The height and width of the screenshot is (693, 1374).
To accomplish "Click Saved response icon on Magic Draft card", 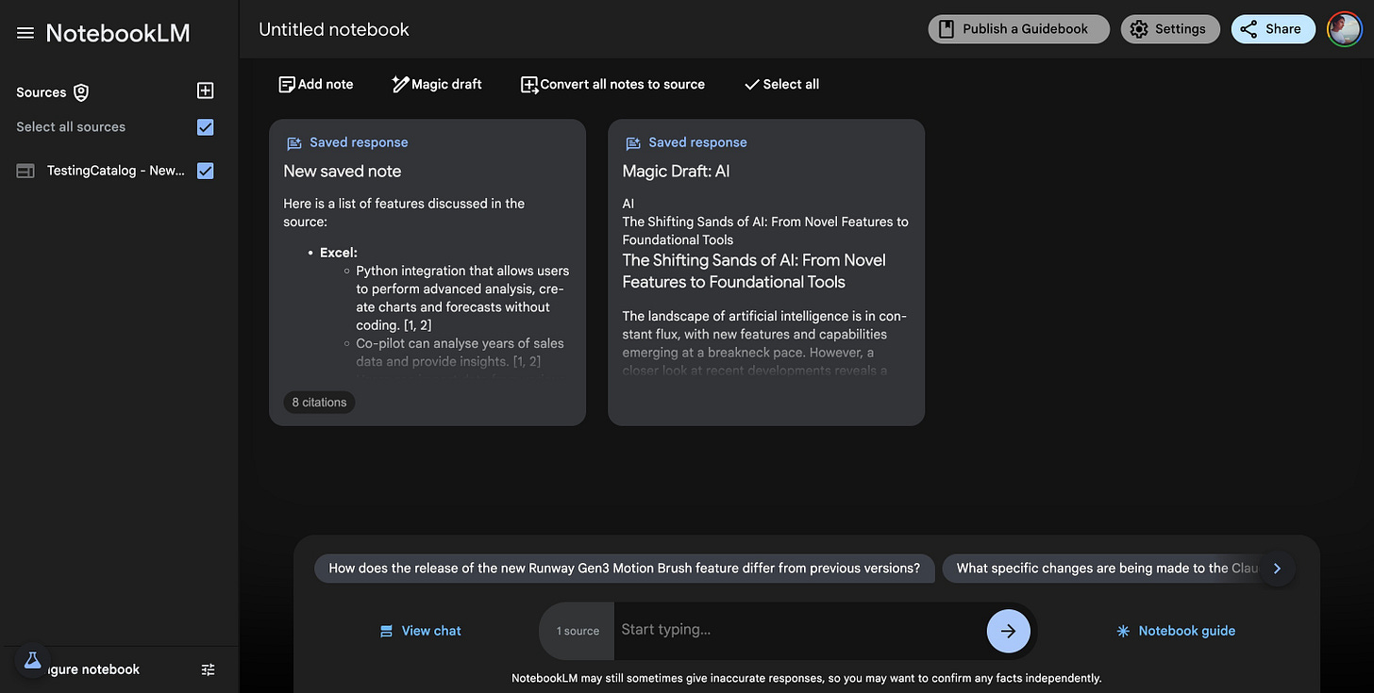I will pyautogui.click(x=633, y=143).
